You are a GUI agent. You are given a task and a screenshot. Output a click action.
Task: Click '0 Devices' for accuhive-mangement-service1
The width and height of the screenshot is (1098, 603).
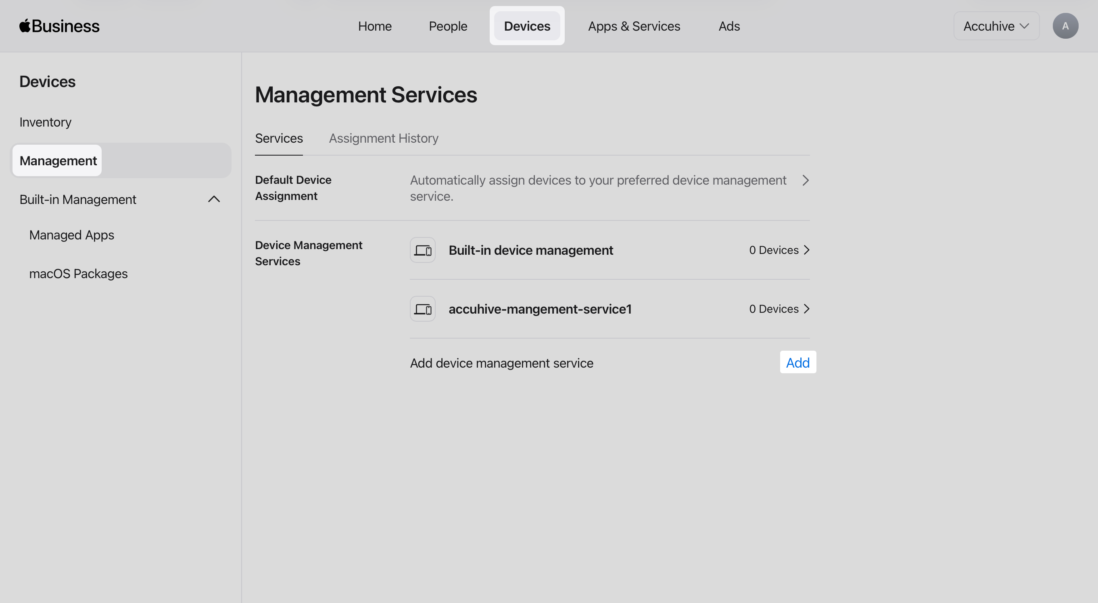click(774, 309)
